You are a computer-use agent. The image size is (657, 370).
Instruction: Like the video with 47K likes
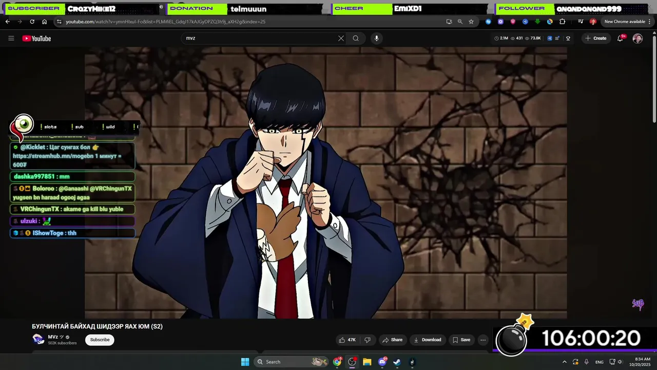[x=347, y=340]
